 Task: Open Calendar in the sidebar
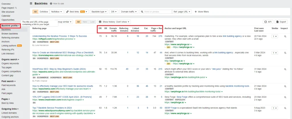click(x=6, y=16)
